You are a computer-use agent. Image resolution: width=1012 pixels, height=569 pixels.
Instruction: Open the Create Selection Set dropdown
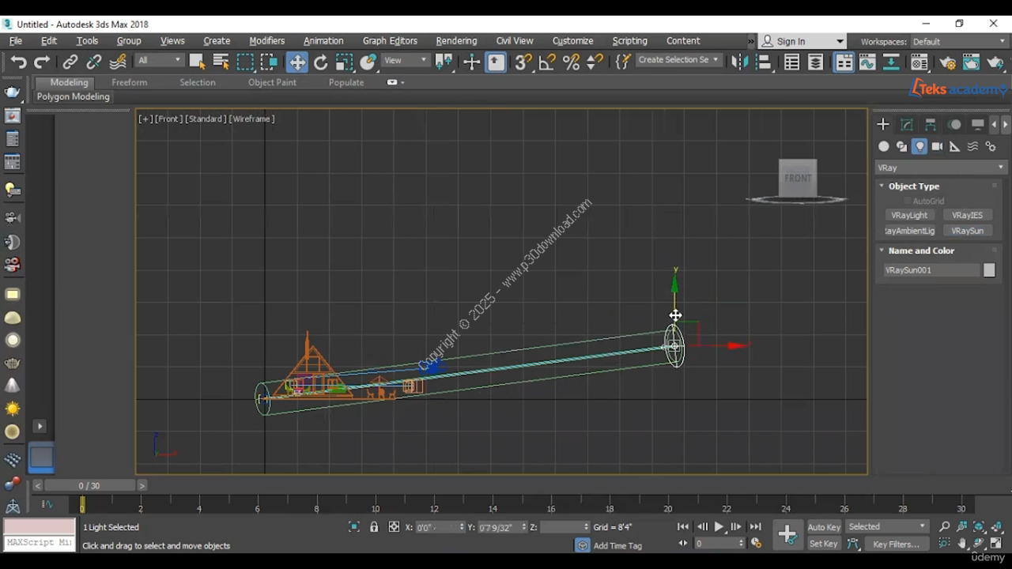678,60
